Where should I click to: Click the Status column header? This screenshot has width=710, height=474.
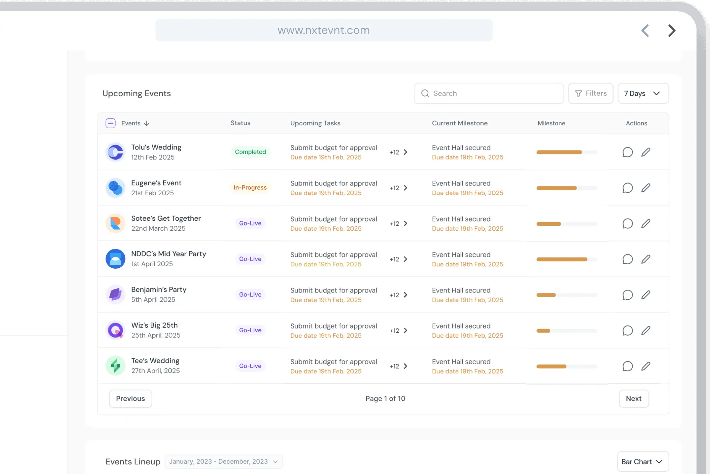coord(240,123)
